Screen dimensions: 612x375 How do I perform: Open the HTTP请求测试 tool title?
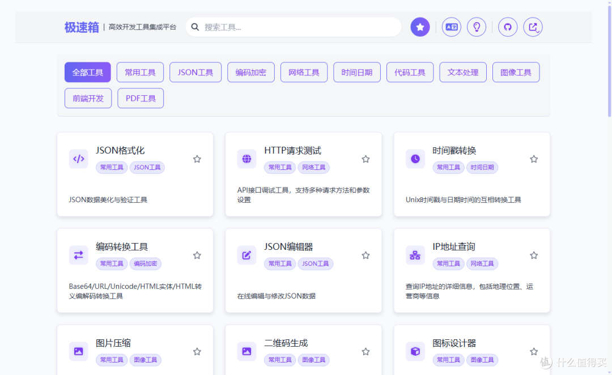(293, 150)
